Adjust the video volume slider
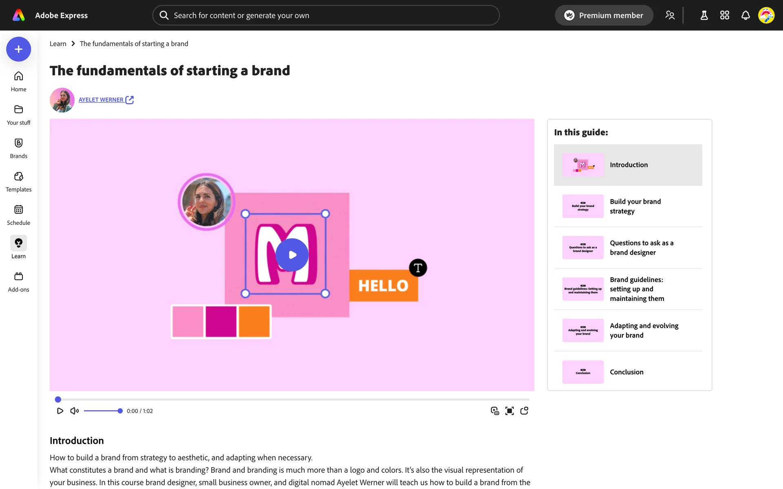Viewport: 783px width, 489px height. pyautogui.click(x=103, y=411)
